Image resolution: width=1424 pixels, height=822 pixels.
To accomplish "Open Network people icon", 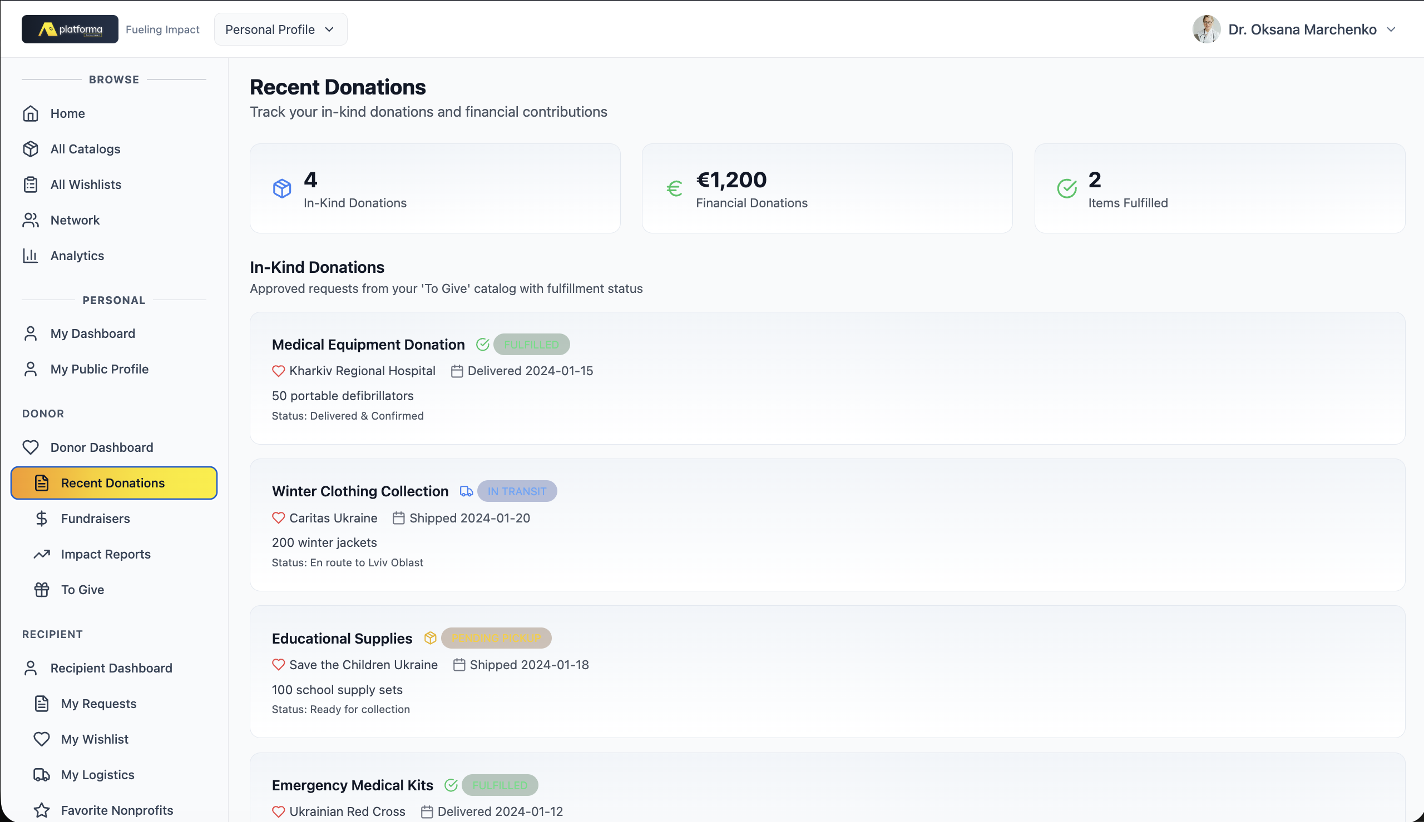I will (x=31, y=220).
